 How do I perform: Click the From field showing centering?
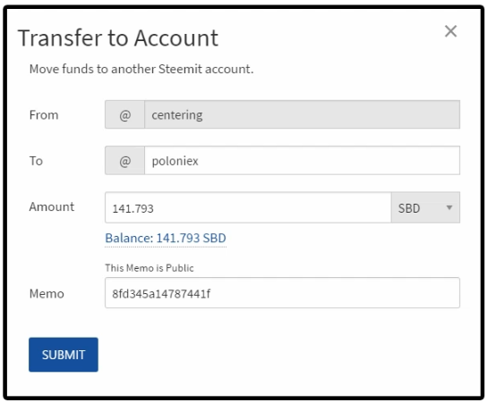302,114
